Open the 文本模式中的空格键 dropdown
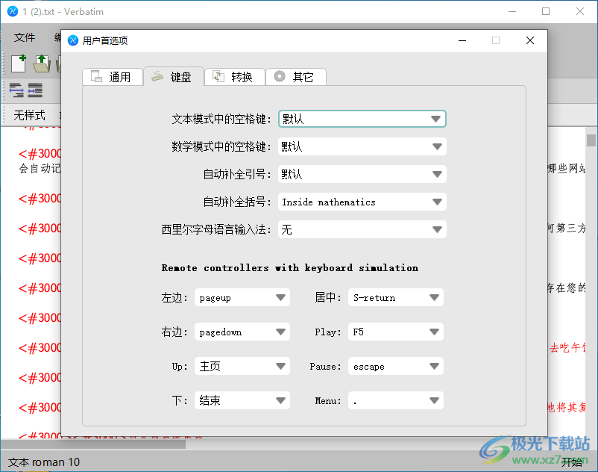Screen dimensions: 598x472 362,119
